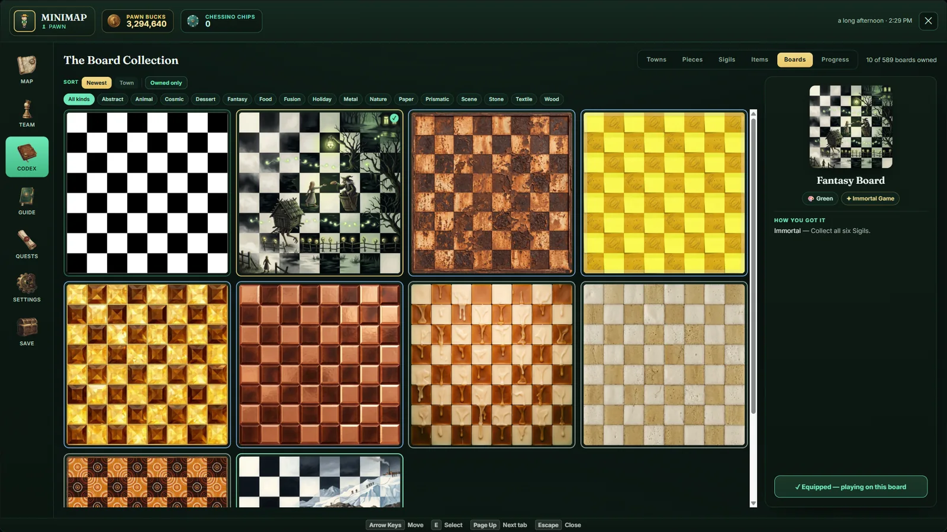Click the scrollbar up arrow
Viewport: 947px width, 532px height.
[753, 113]
